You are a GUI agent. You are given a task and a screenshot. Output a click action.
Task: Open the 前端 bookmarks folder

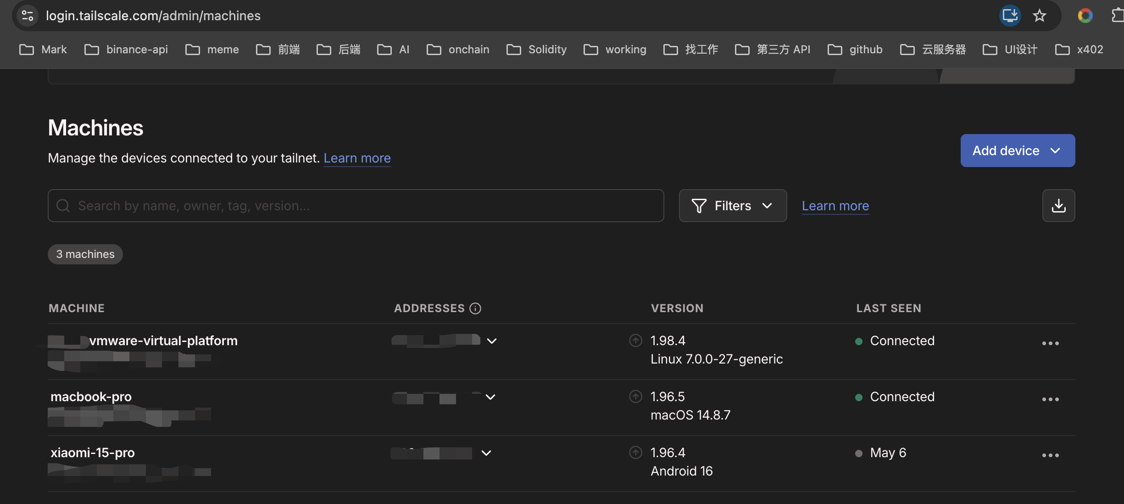(278, 49)
